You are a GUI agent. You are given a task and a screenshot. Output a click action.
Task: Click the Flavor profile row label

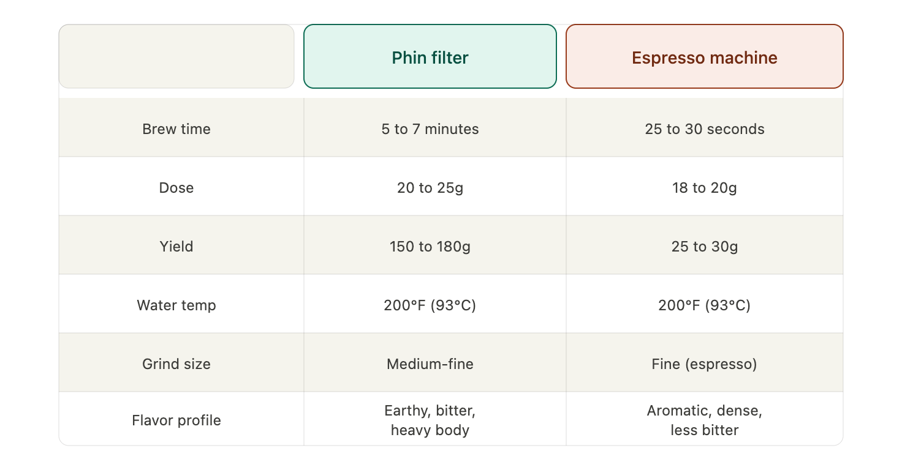176,420
